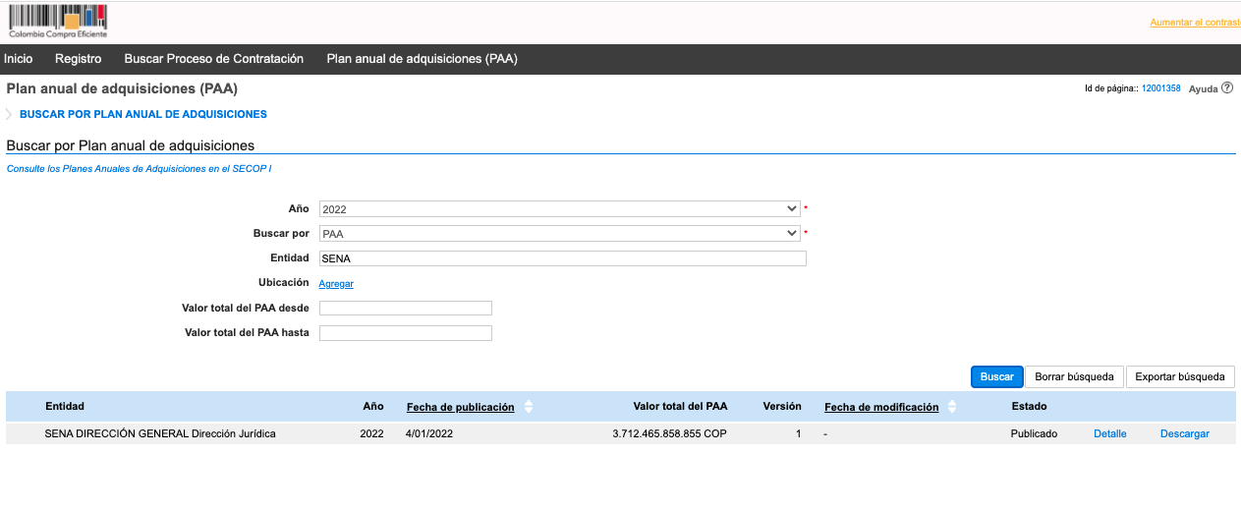Click the Valor total del PAA desde field

406,308
